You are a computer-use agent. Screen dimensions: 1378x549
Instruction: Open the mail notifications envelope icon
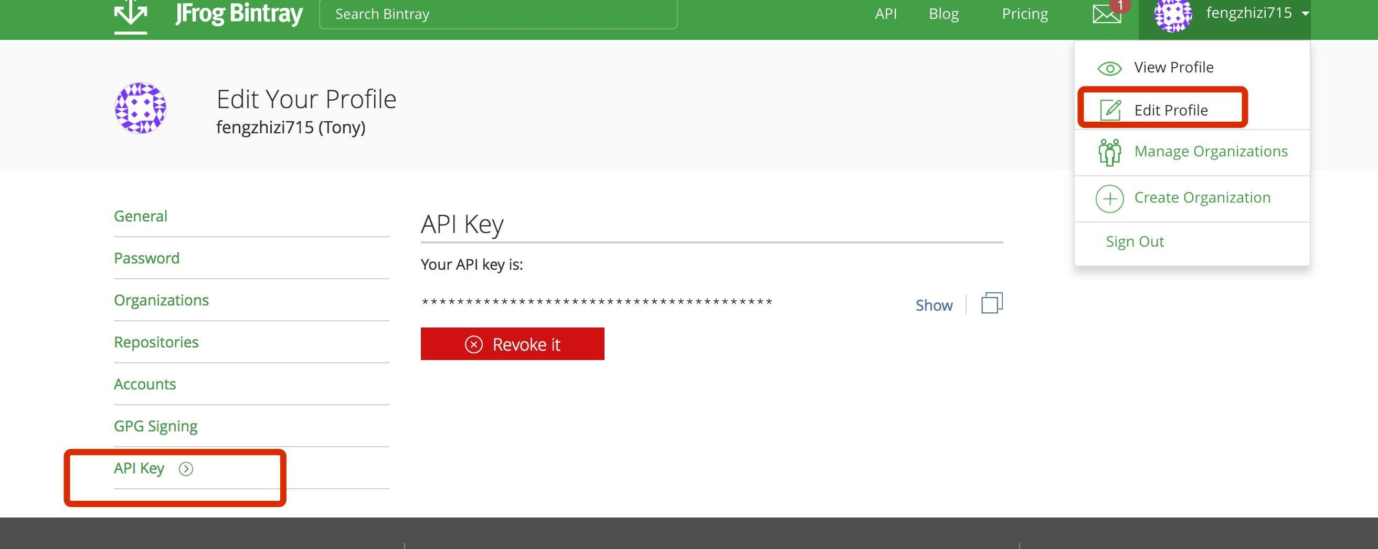pos(1107,14)
